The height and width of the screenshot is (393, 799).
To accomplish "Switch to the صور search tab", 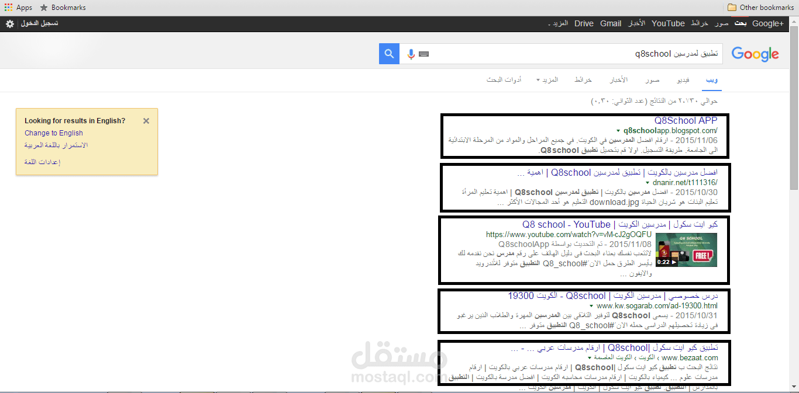I will (653, 79).
